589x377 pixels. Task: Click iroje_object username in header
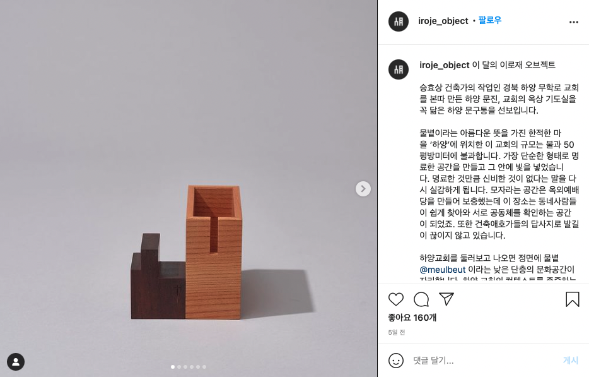coord(443,21)
